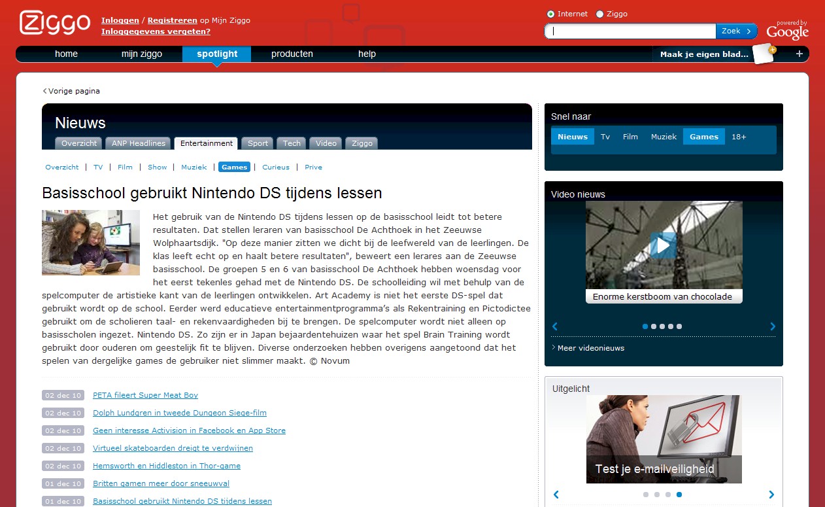Select the TV subcategory
The width and height of the screenshot is (825, 507).
pyautogui.click(x=98, y=167)
